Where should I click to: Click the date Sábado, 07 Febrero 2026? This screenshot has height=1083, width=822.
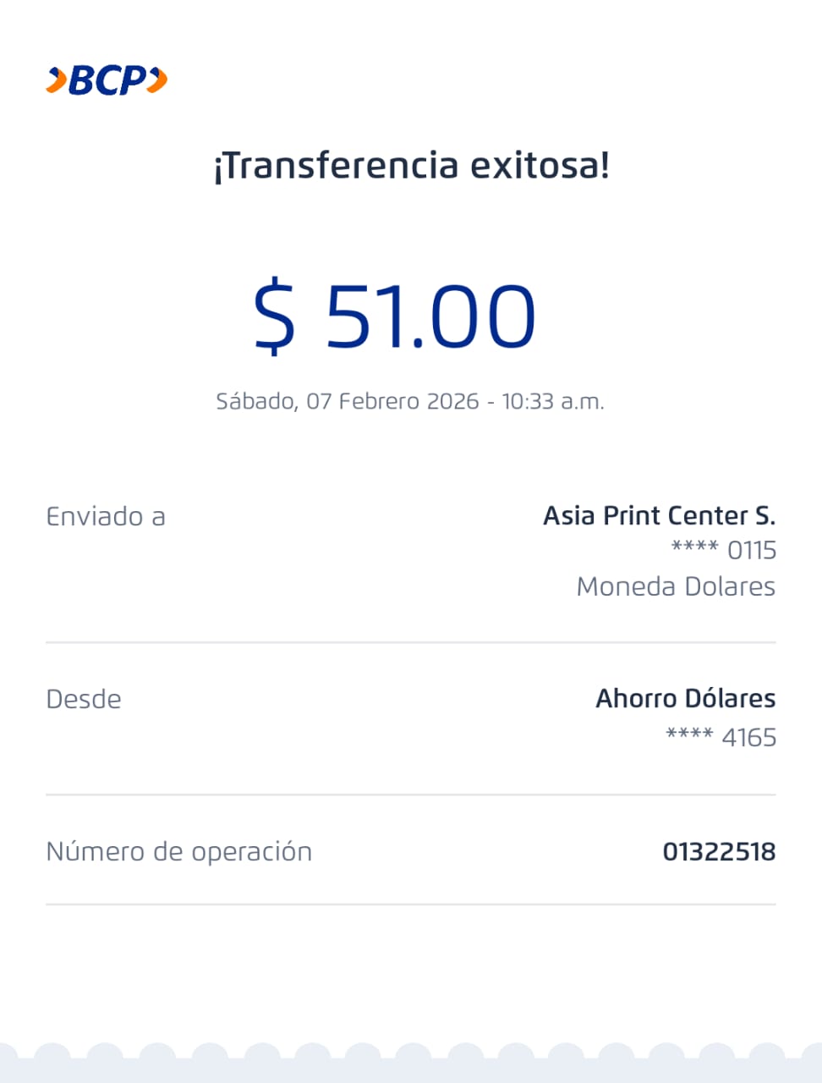pos(347,401)
